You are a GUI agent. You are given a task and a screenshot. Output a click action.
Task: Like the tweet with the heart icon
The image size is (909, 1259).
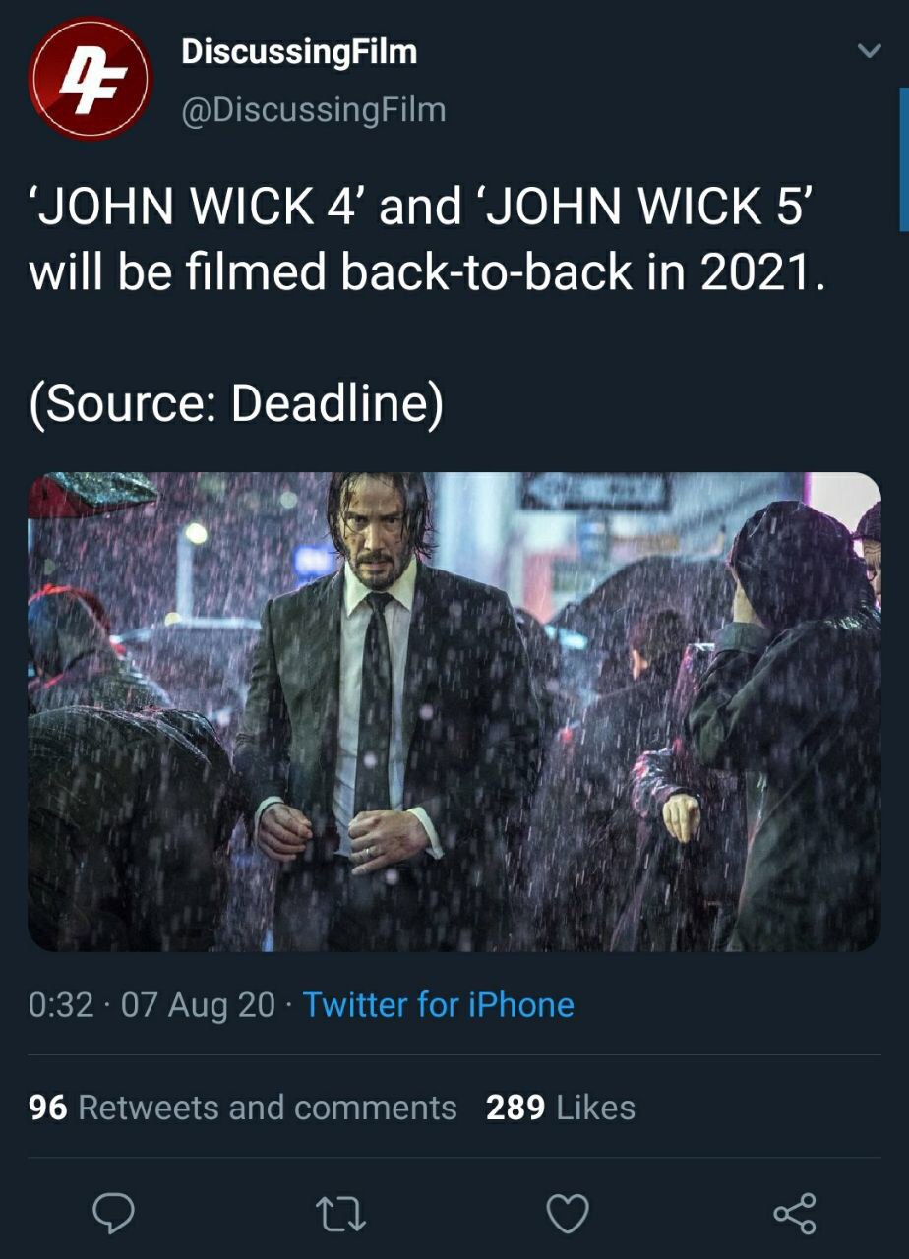[x=568, y=1214]
